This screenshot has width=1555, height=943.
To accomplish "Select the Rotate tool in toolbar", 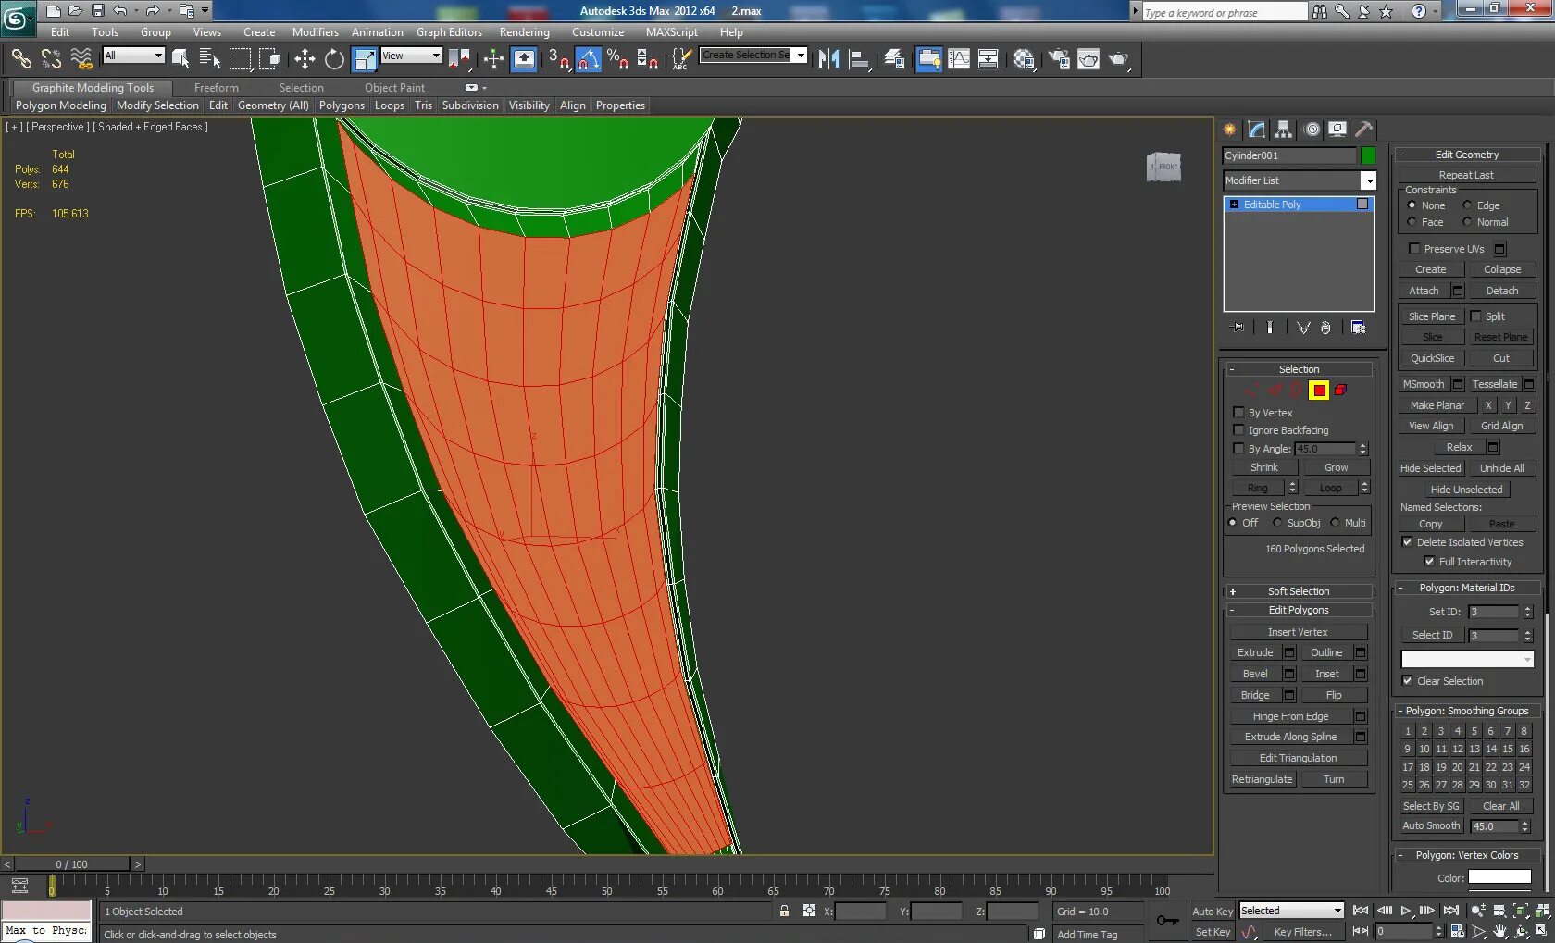I will (334, 59).
